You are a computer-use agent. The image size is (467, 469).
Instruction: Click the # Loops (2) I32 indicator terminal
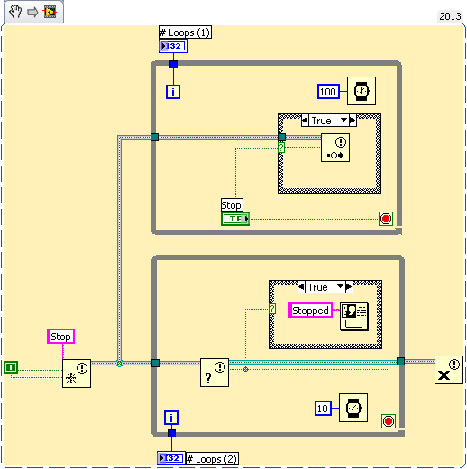(171, 458)
